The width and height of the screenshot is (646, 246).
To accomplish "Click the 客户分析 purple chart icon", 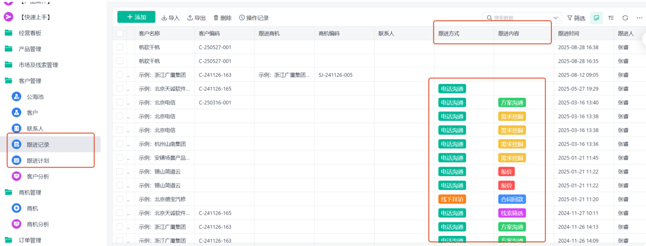I will coord(16,176).
